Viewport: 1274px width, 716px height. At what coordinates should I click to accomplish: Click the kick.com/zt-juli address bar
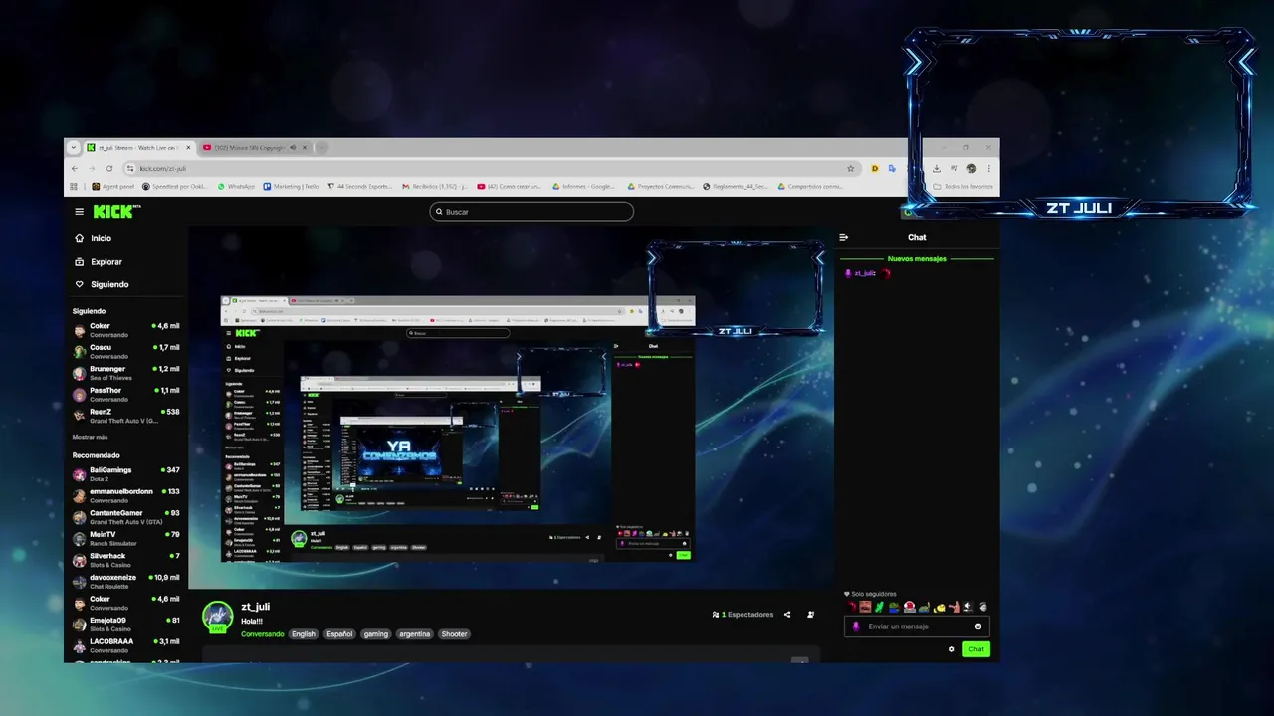[492, 168]
